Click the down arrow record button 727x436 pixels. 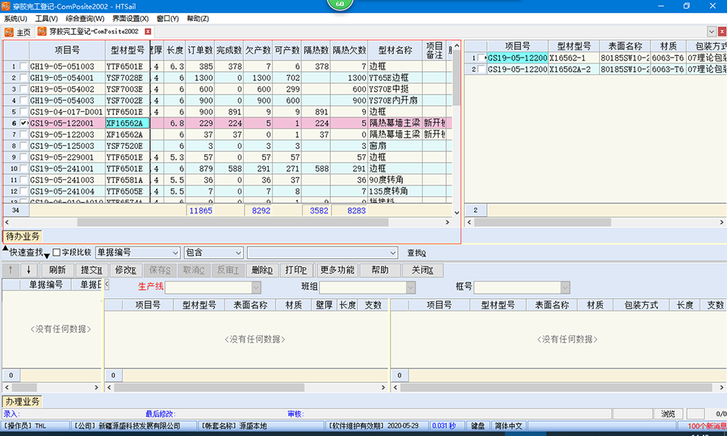(x=28, y=270)
